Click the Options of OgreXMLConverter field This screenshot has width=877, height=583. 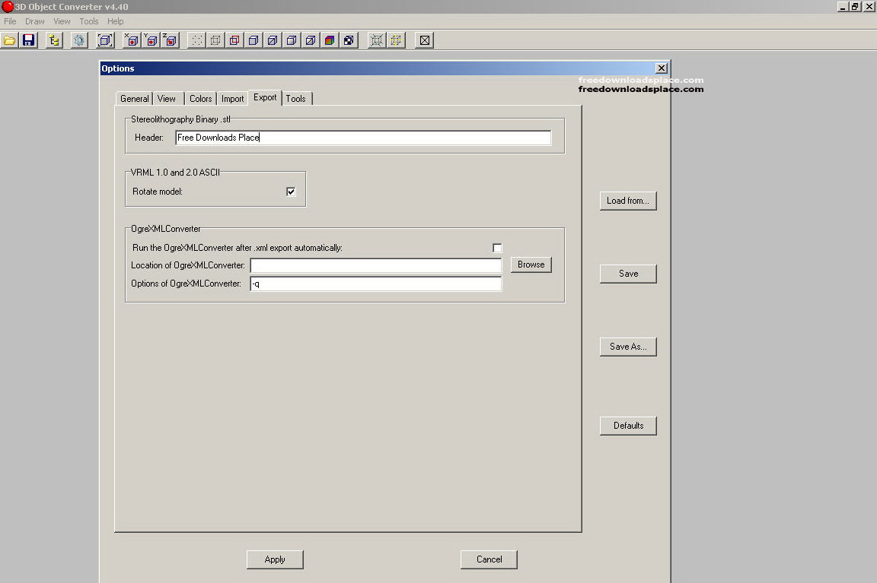pos(375,284)
